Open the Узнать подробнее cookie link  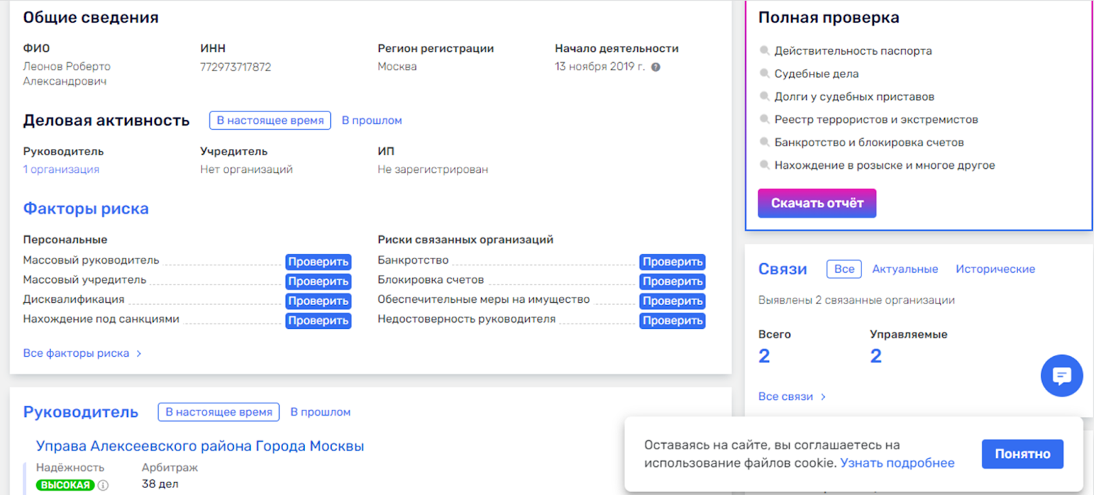click(x=897, y=463)
